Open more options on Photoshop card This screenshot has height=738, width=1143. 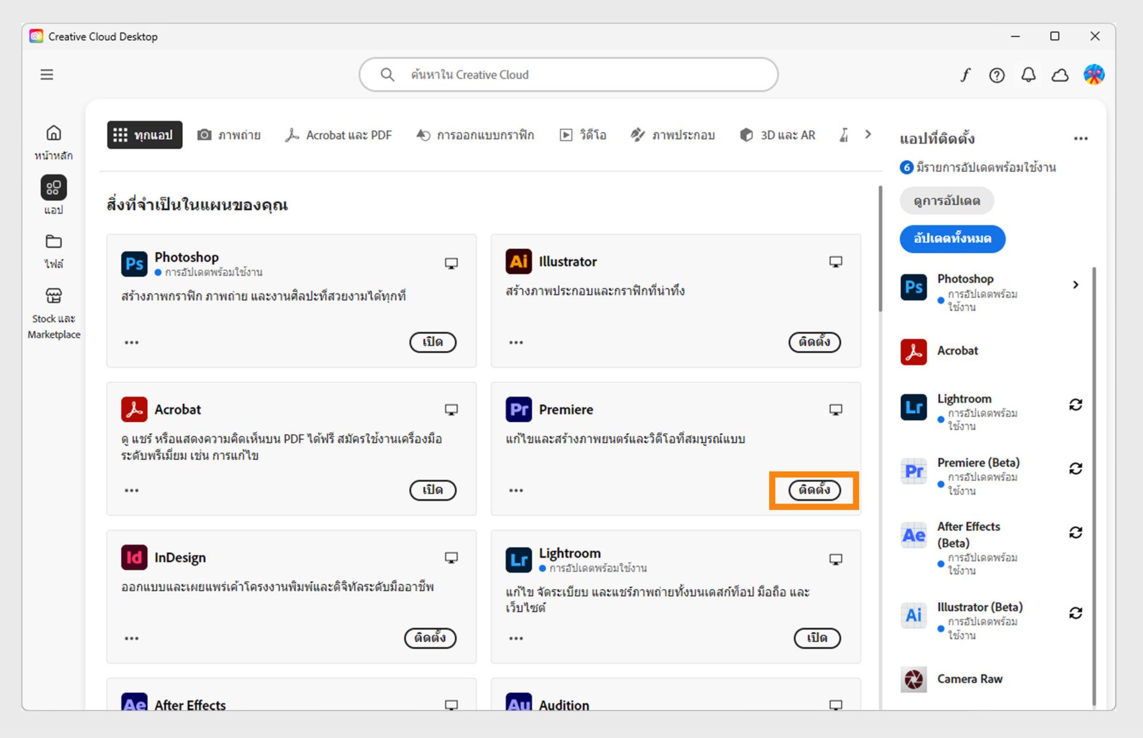[x=132, y=342]
